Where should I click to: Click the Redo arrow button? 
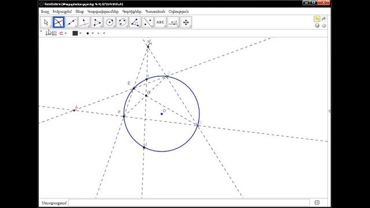click(324, 19)
